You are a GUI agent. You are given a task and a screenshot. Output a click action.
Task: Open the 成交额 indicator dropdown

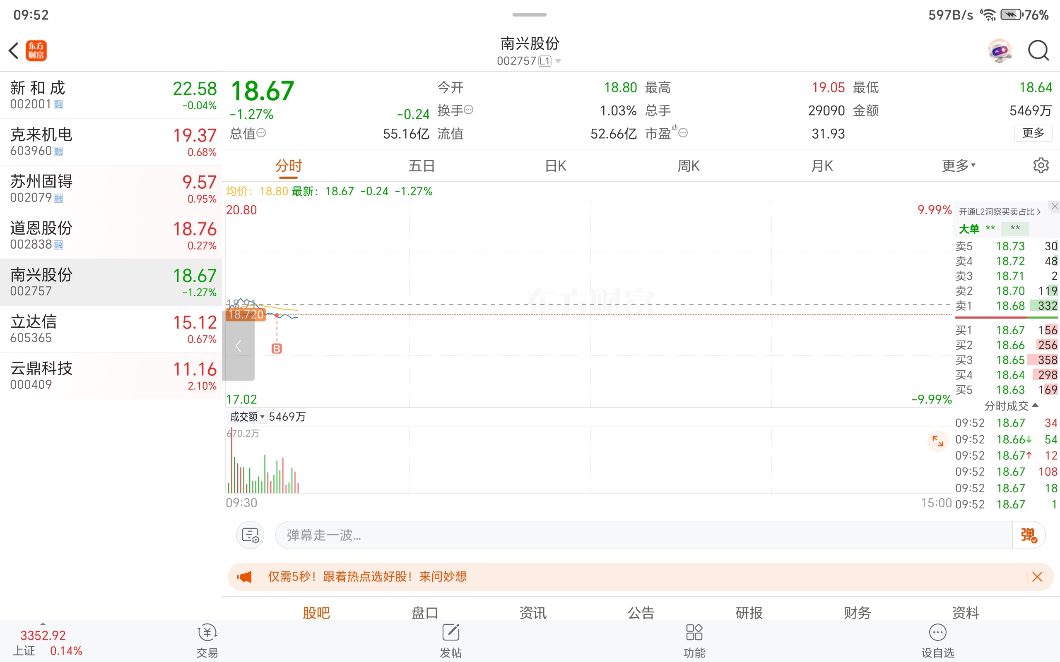point(248,416)
